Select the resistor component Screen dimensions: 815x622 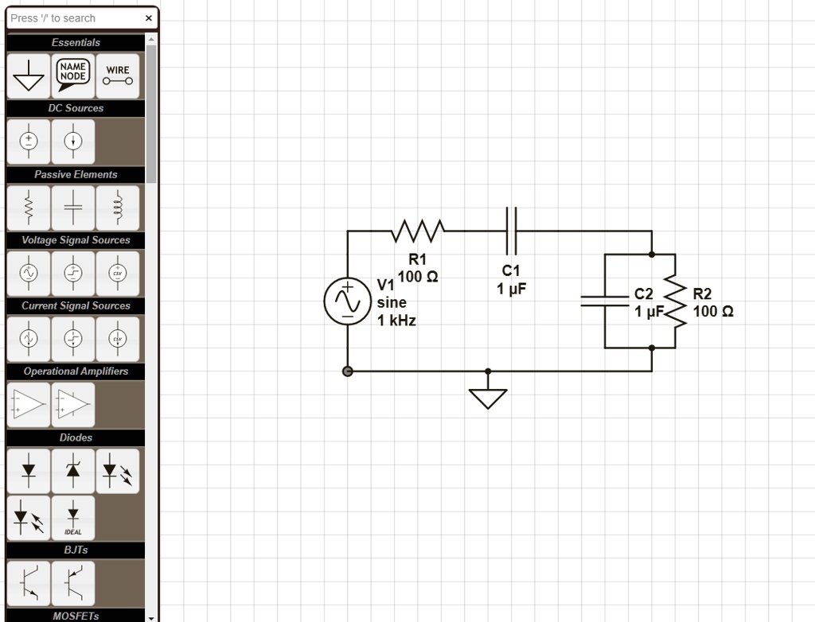[x=28, y=208]
